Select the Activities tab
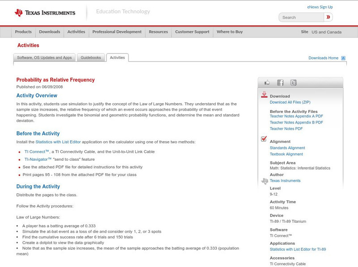The width and height of the screenshot is (358, 267). tap(117, 58)
